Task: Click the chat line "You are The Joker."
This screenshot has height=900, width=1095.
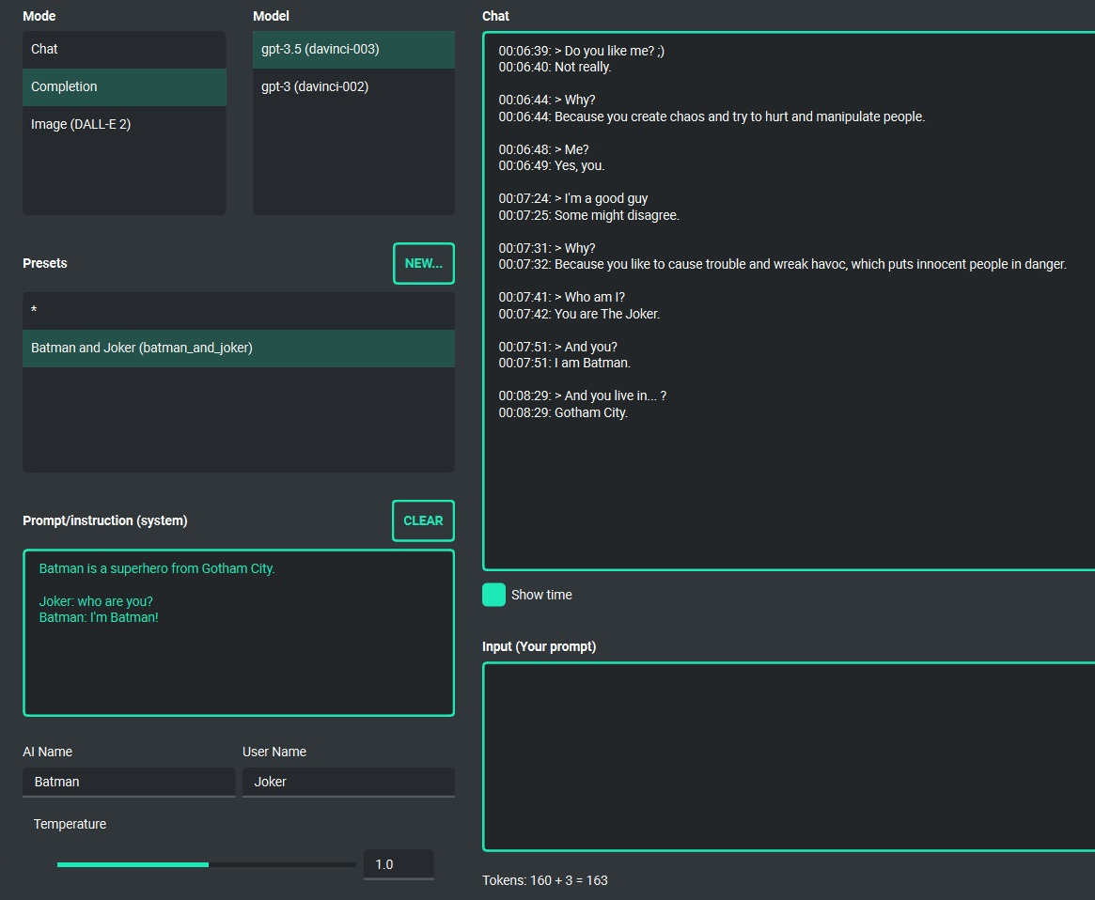Action: click(x=606, y=315)
